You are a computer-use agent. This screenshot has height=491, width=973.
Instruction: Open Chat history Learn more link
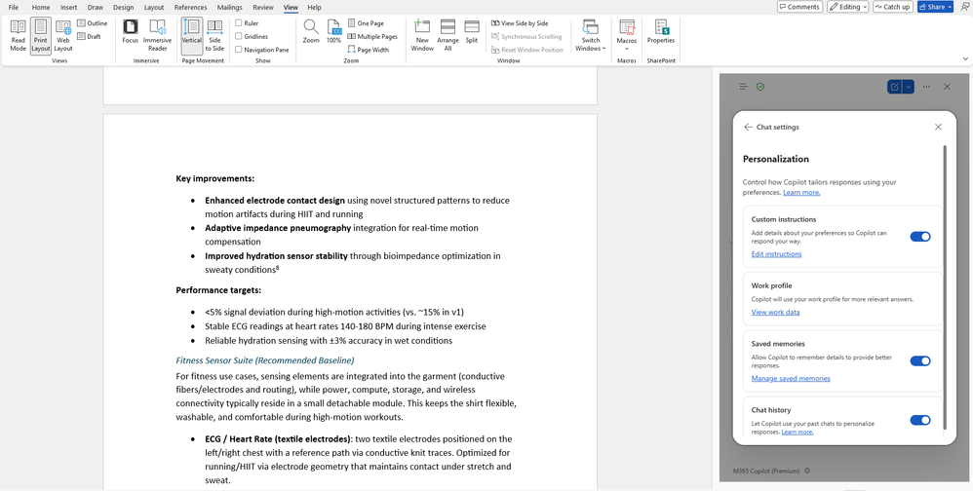pyautogui.click(x=798, y=433)
